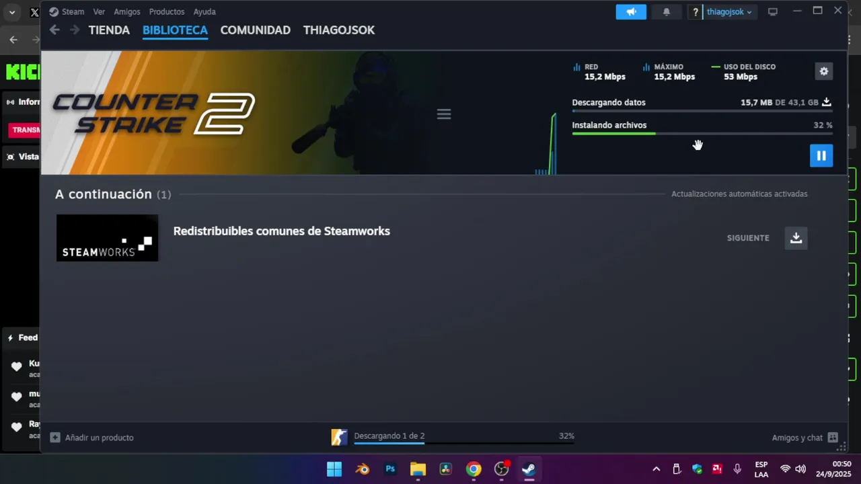
Task: Toggle the RED network graph legend
Action: pos(599,71)
